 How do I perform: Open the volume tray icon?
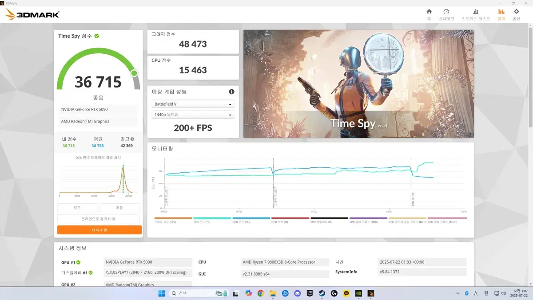(503, 293)
